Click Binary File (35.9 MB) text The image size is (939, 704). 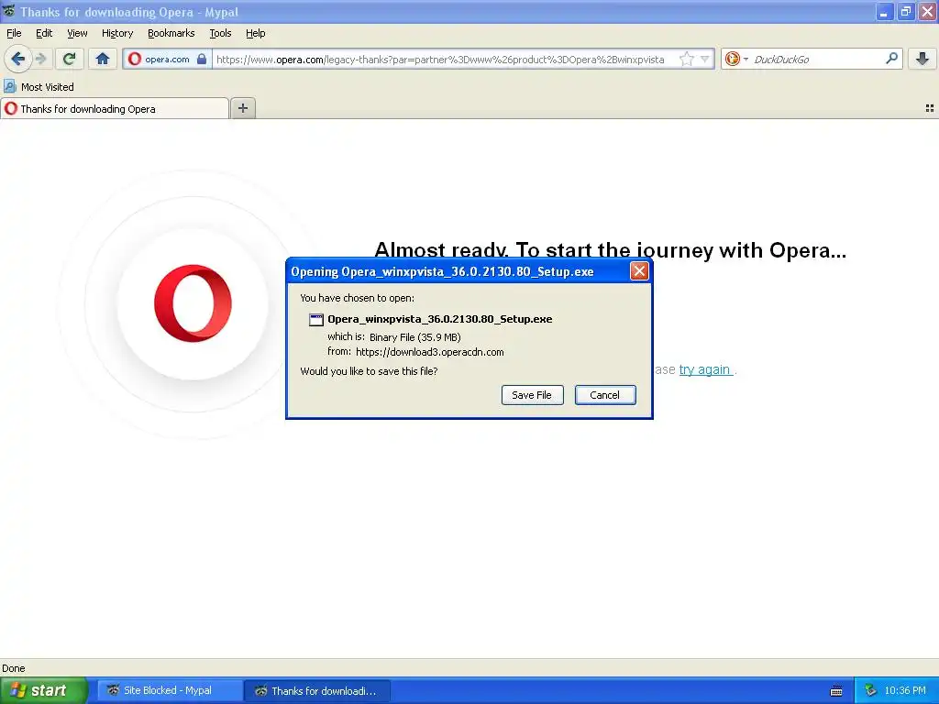415,337
